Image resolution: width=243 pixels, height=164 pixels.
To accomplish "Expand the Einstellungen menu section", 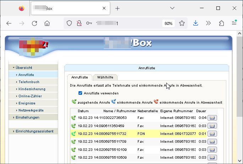I will click(x=33, y=117).
